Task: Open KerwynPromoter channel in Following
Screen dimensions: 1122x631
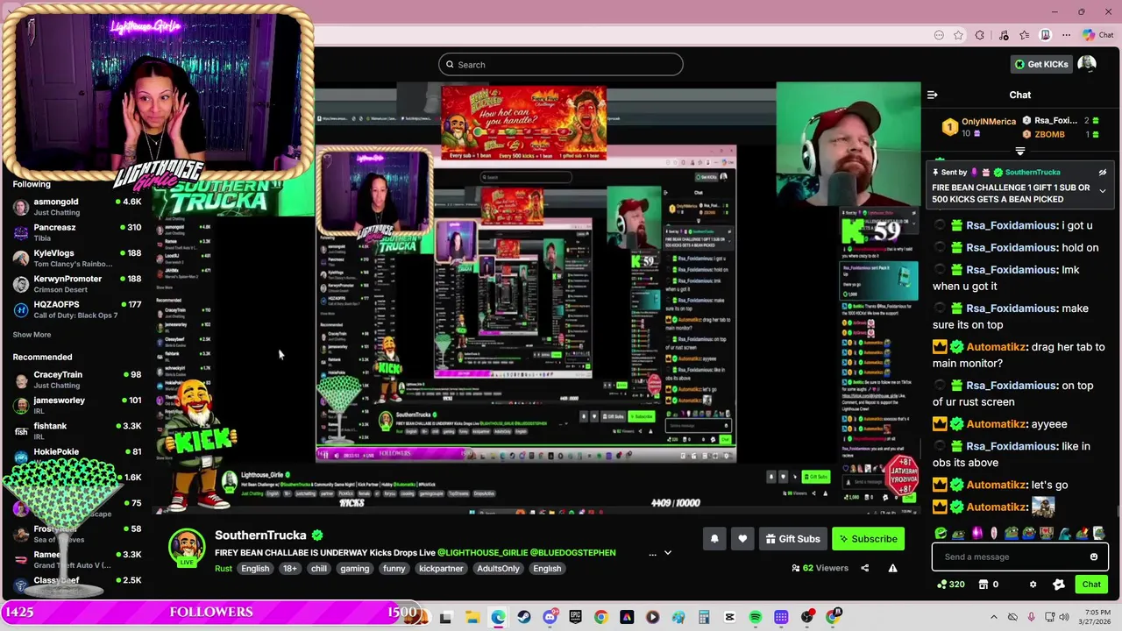Action: 77,284
